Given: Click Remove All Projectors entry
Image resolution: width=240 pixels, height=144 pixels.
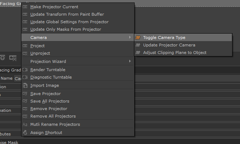Looking at the screenshot, I should click(53, 116).
